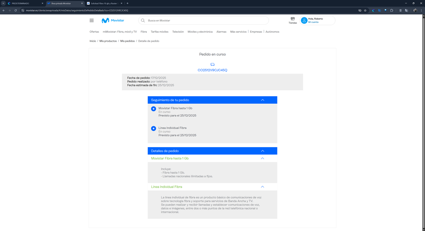Reload the page with the refresh icon
The height and width of the screenshot is (231, 425).
[x=16, y=10]
